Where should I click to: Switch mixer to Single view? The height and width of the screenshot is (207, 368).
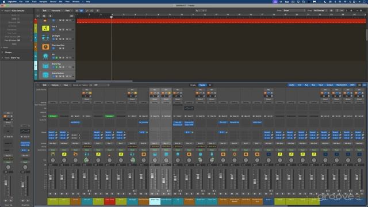pos(193,85)
